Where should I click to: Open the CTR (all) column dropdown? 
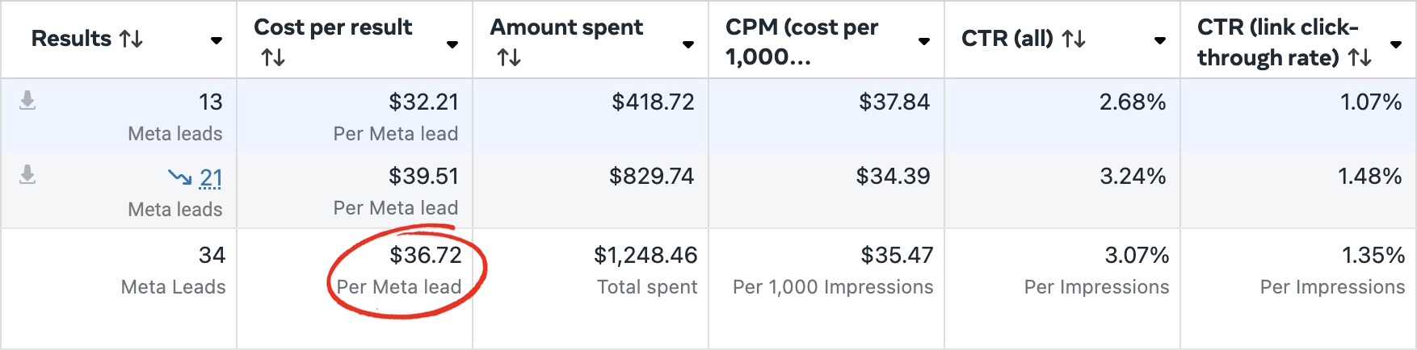pos(1160,40)
